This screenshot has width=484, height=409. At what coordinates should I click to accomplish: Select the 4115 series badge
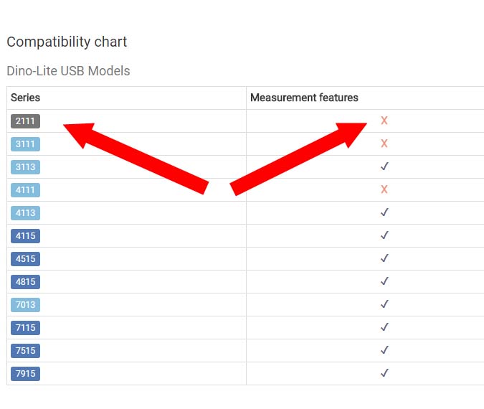coord(25,236)
